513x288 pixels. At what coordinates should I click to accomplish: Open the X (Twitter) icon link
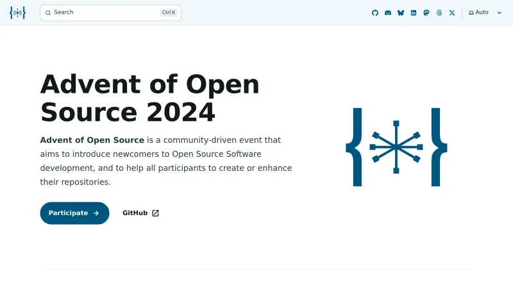(452, 13)
